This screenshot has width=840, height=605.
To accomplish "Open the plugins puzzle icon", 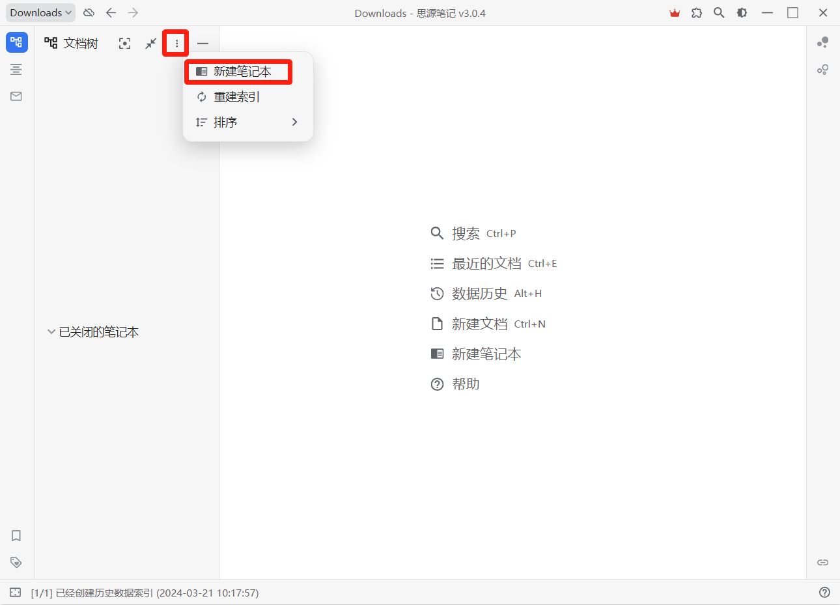I will (697, 12).
